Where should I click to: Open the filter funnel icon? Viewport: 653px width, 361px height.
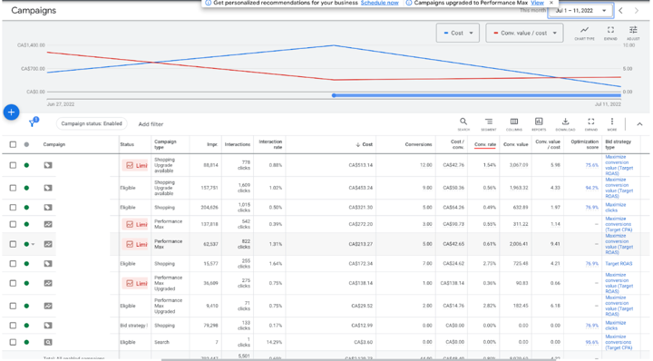coord(32,122)
